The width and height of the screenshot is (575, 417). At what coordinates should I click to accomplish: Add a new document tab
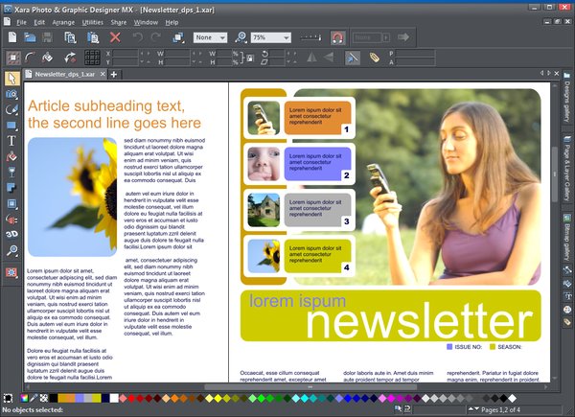(114, 75)
